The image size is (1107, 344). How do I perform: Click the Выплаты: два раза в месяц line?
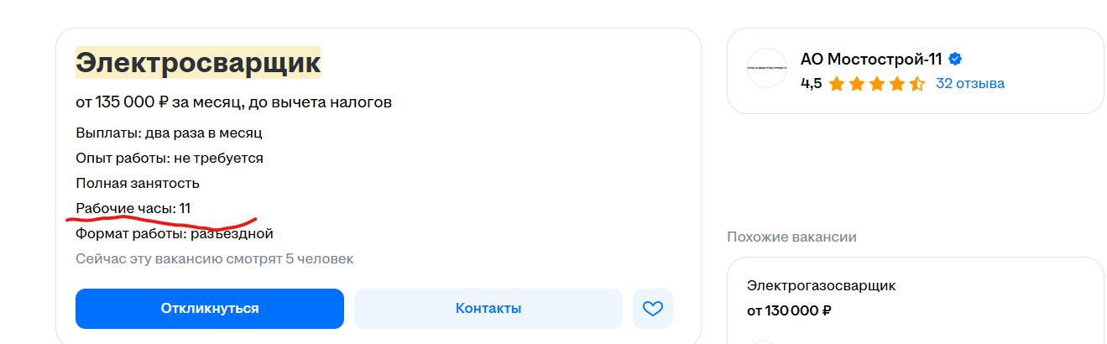[169, 133]
